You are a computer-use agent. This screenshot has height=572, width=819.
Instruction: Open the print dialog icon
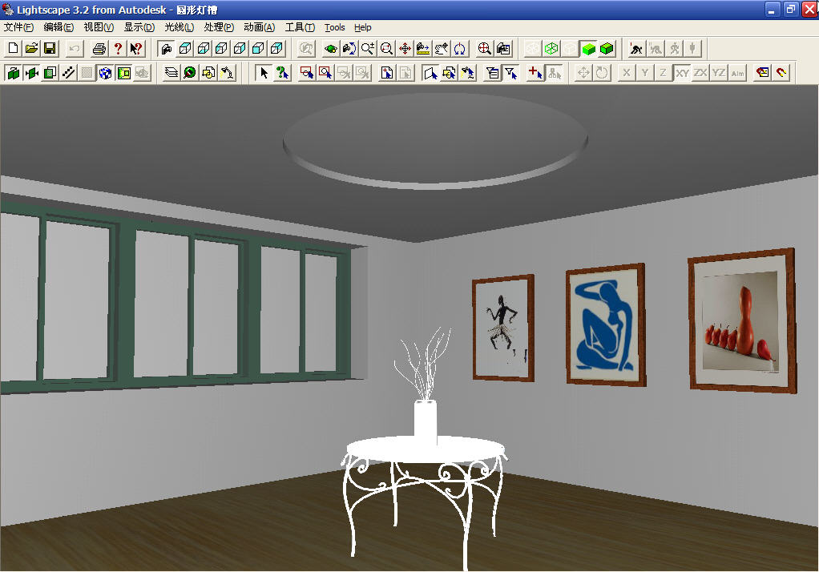point(99,48)
